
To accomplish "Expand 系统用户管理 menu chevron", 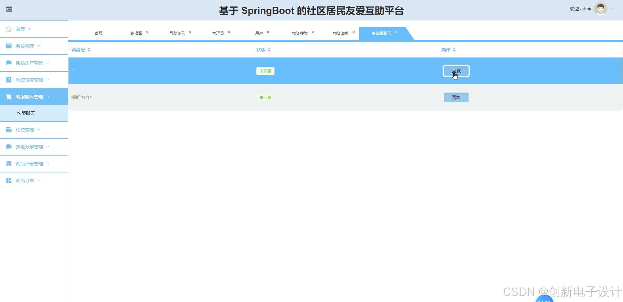I will (x=48, y=63).
